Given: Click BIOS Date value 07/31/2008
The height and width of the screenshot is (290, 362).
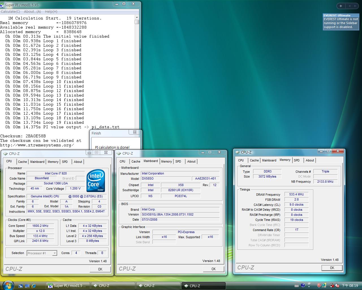Looking at the screenshot, I should tap(180, 219).
